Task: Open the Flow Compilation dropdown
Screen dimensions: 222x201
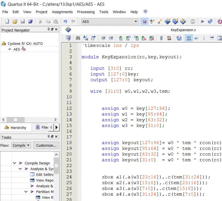Action: 21,145
